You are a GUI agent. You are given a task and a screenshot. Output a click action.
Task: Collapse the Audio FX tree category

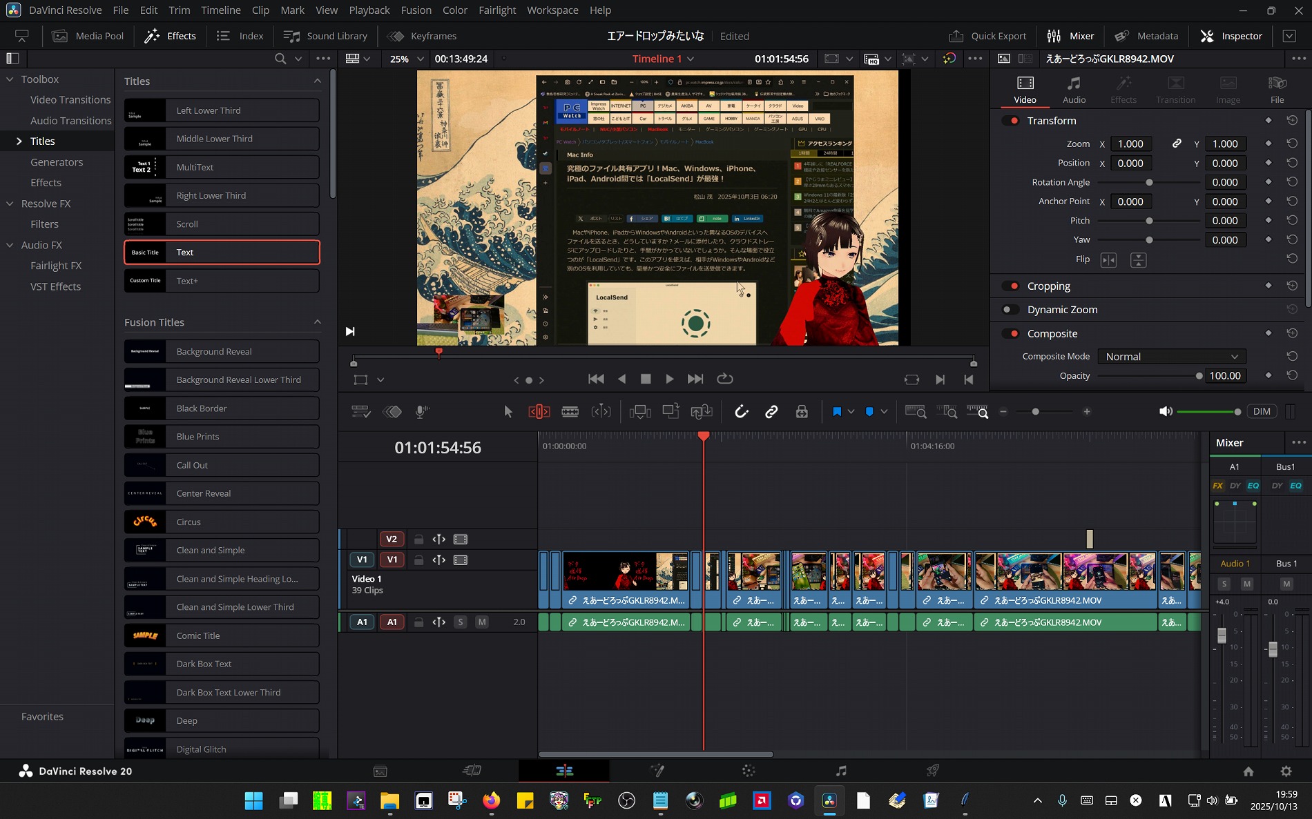pos(10,245)
